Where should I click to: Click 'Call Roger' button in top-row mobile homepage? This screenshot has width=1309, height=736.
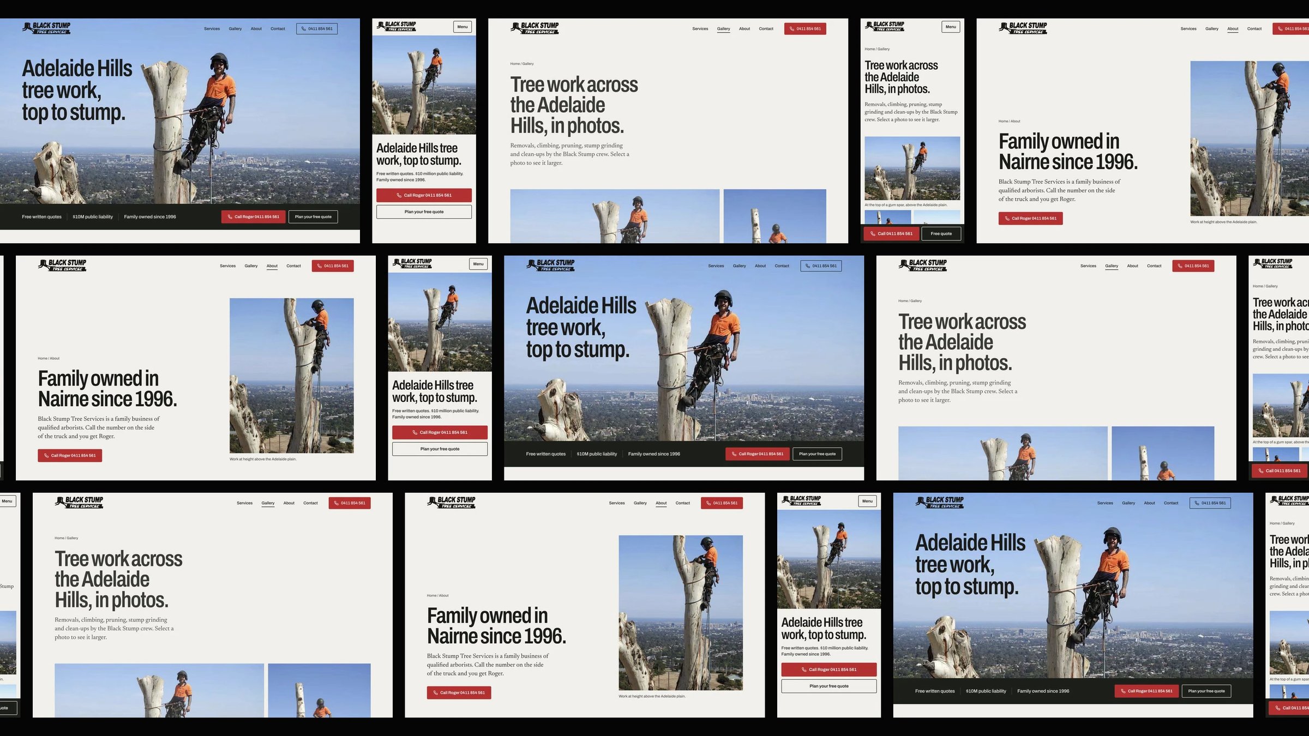tap(424, 195)
